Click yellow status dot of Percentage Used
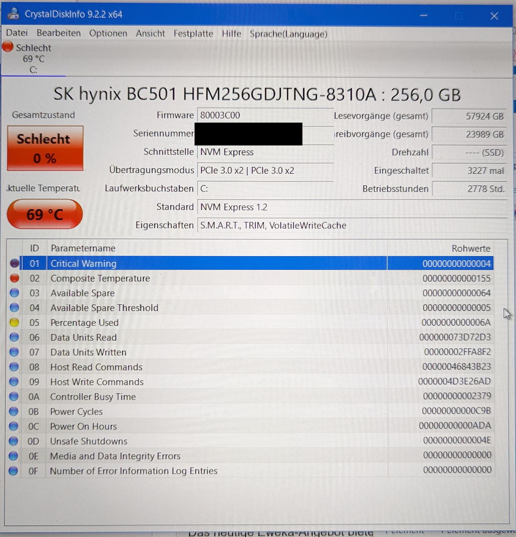The height and width of the screenshot is (537, 516). 15,323
